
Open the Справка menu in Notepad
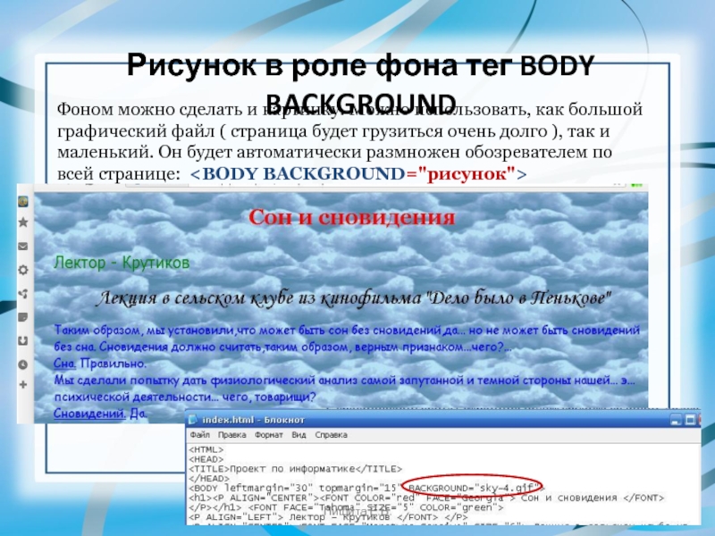click(x=331, y=435)
